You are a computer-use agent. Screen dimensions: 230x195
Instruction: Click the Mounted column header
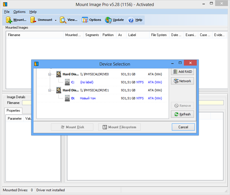73,35
